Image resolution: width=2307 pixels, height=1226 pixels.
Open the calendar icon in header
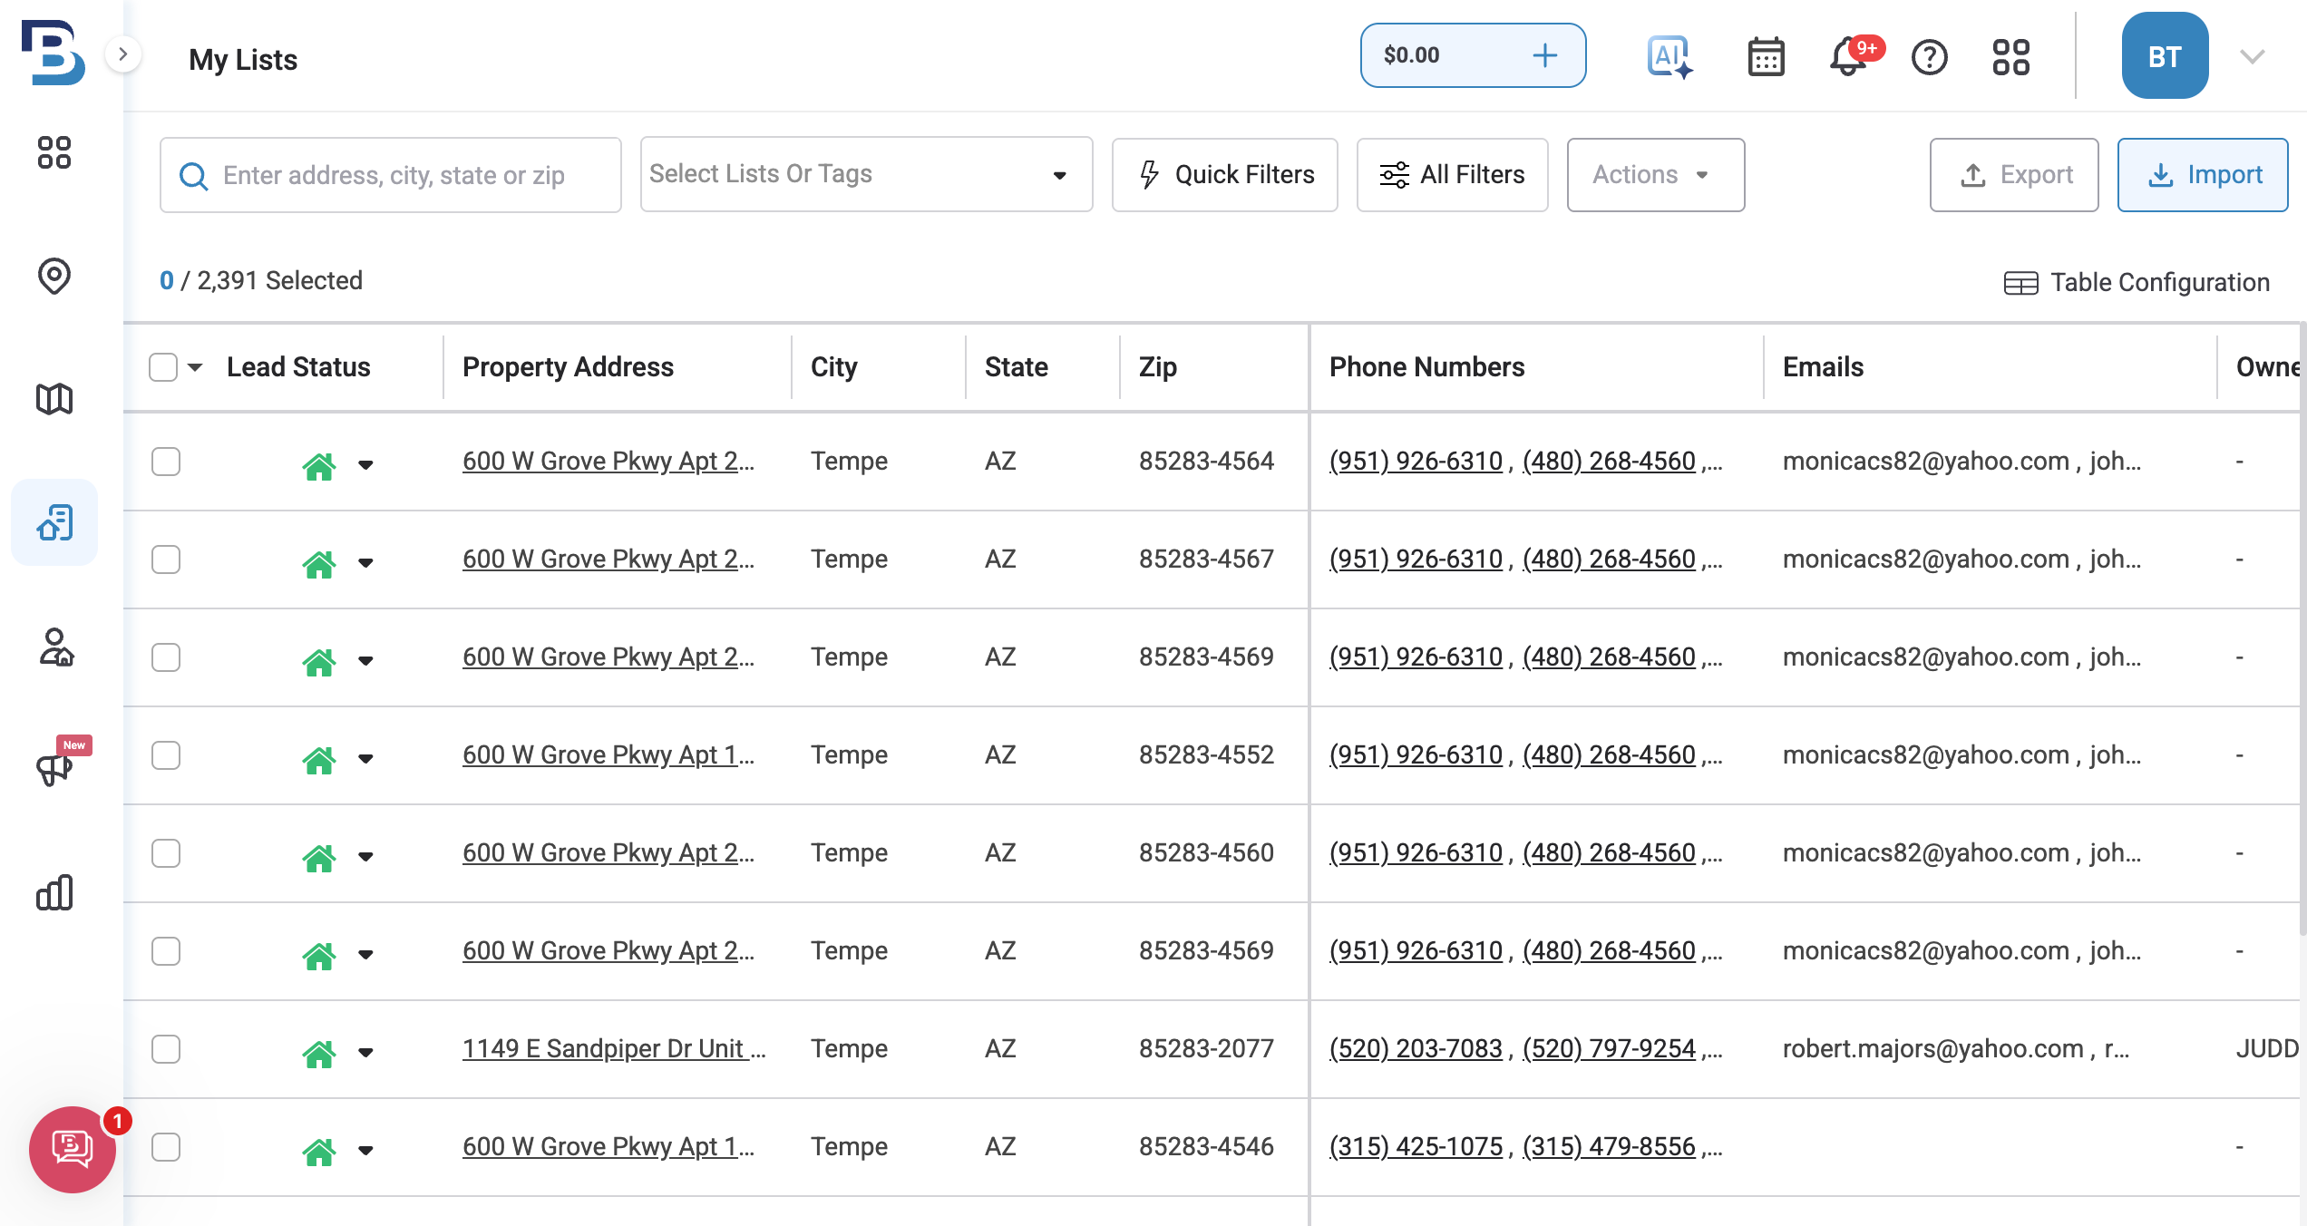[x=1766, y=57]
